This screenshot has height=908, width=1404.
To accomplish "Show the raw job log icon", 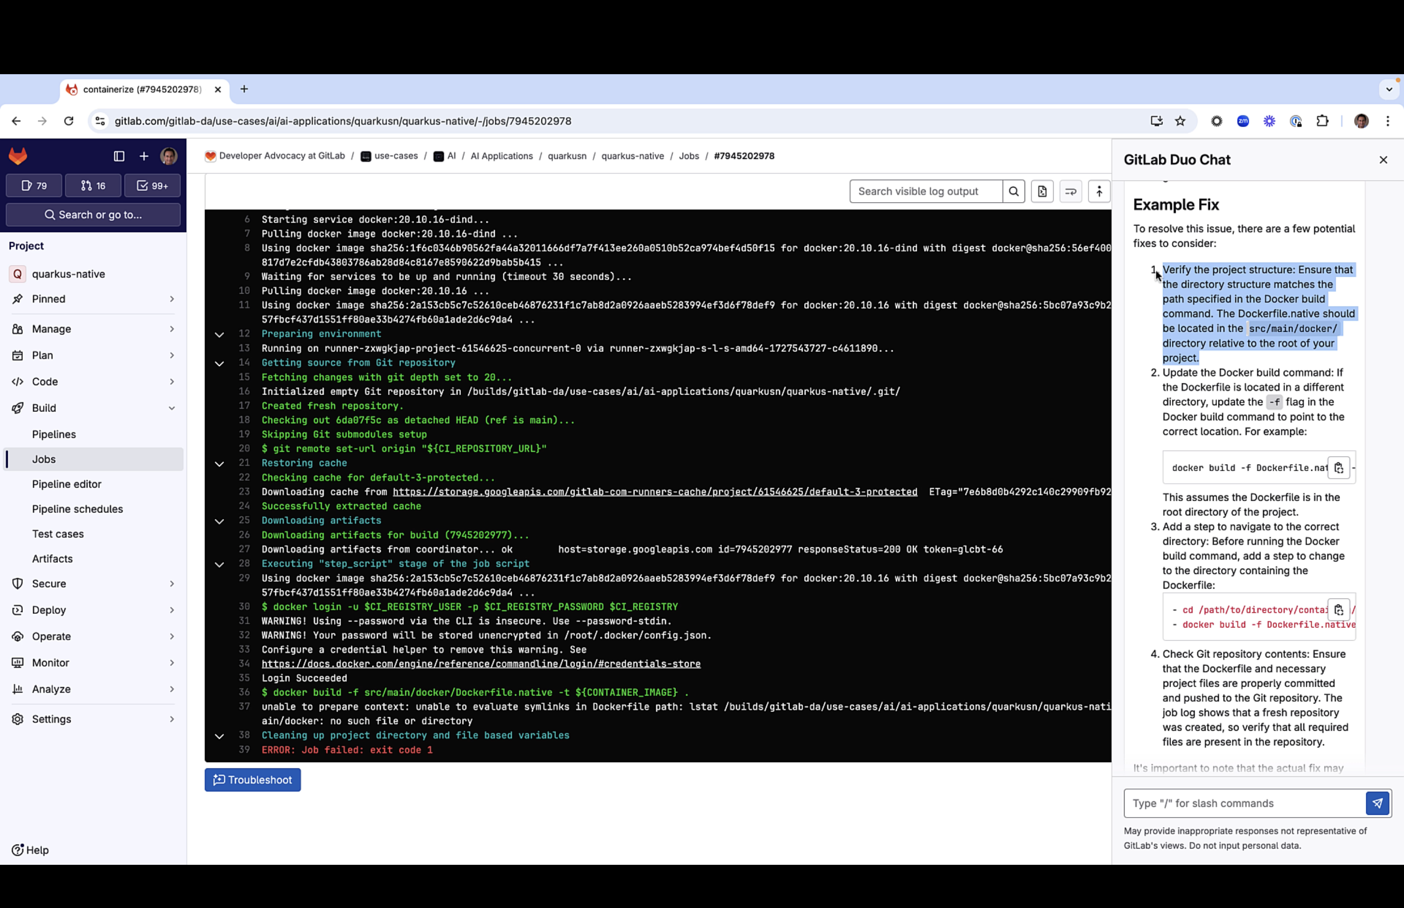I will pyautogui.click(x=1042, y=192).
